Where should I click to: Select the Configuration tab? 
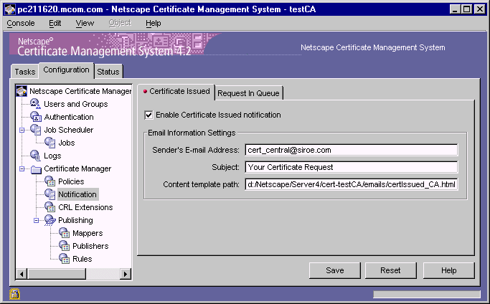point(66,70)
